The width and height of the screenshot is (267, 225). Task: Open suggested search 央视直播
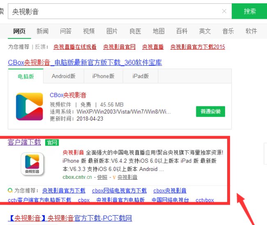coord(153,47)
